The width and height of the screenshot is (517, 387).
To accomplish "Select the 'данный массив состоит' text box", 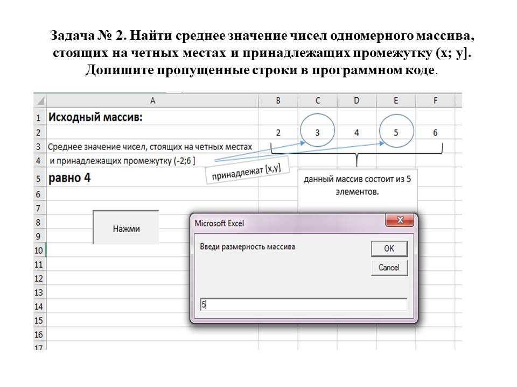I will pyautogui.click(x=357, y=185).
